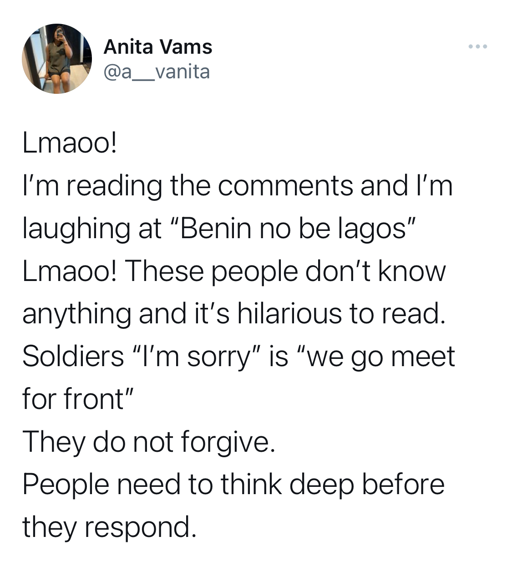Open the Anita Vams display name
Viewport: 512px width, 567px height.
click(158, 47)
